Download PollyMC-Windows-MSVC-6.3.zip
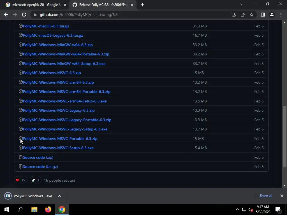287x215 pixels. [x=52, y=73]
